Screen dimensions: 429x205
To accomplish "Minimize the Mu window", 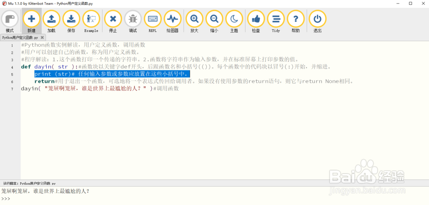I will coord(398,3).
